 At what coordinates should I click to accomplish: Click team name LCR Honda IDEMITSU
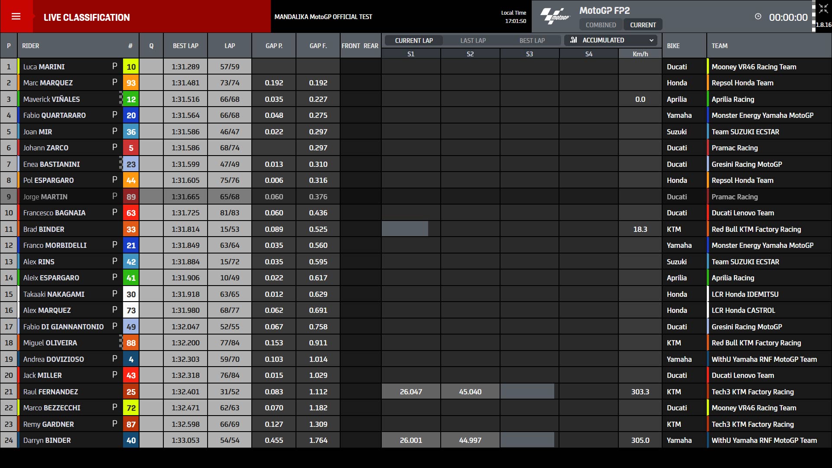pyautogui.click(x=745, y=294)
